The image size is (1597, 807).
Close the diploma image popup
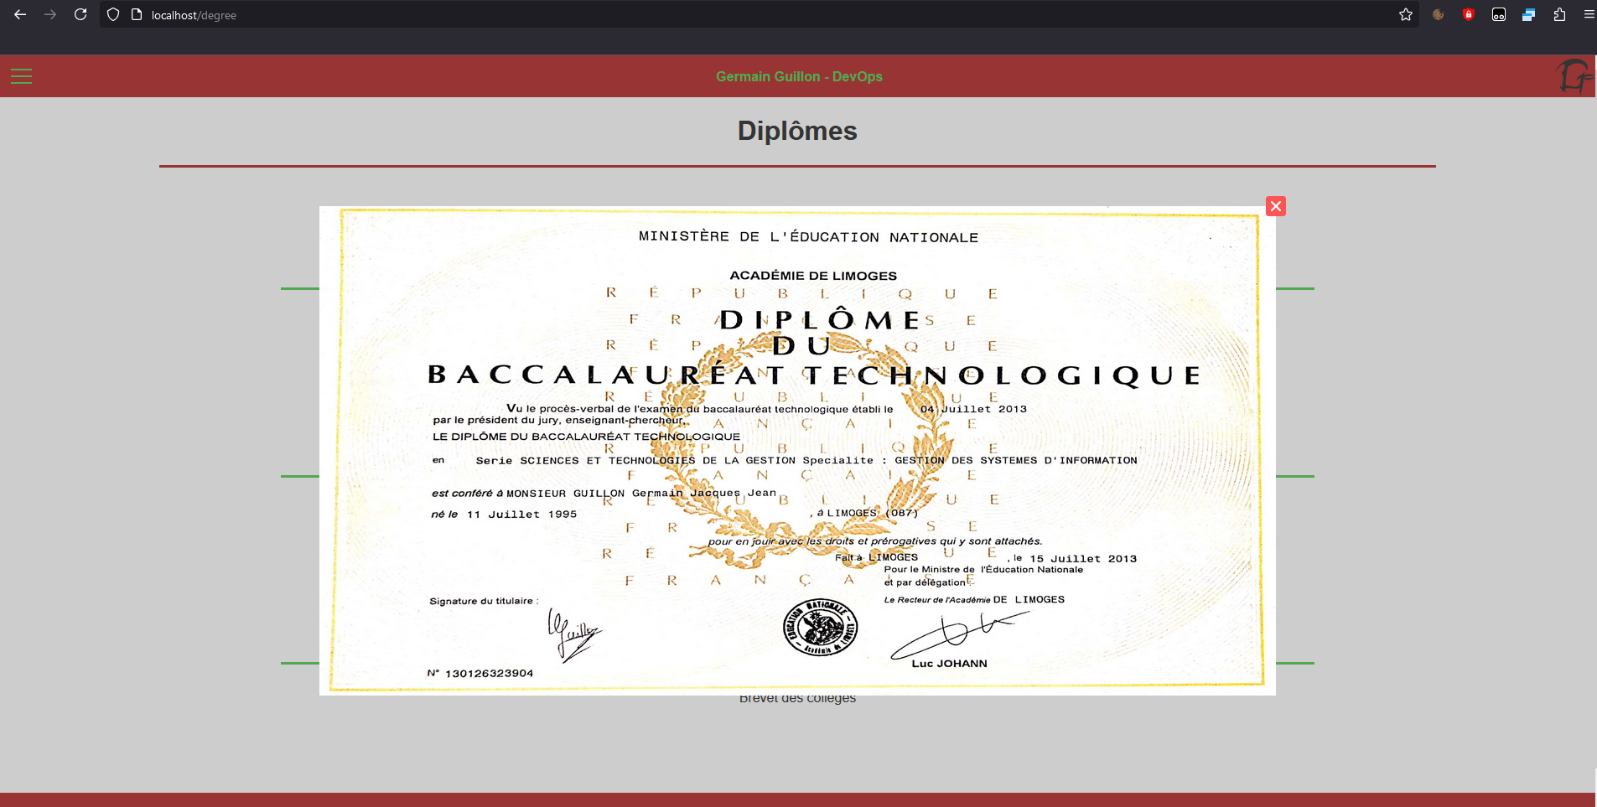coord(1275,206)
